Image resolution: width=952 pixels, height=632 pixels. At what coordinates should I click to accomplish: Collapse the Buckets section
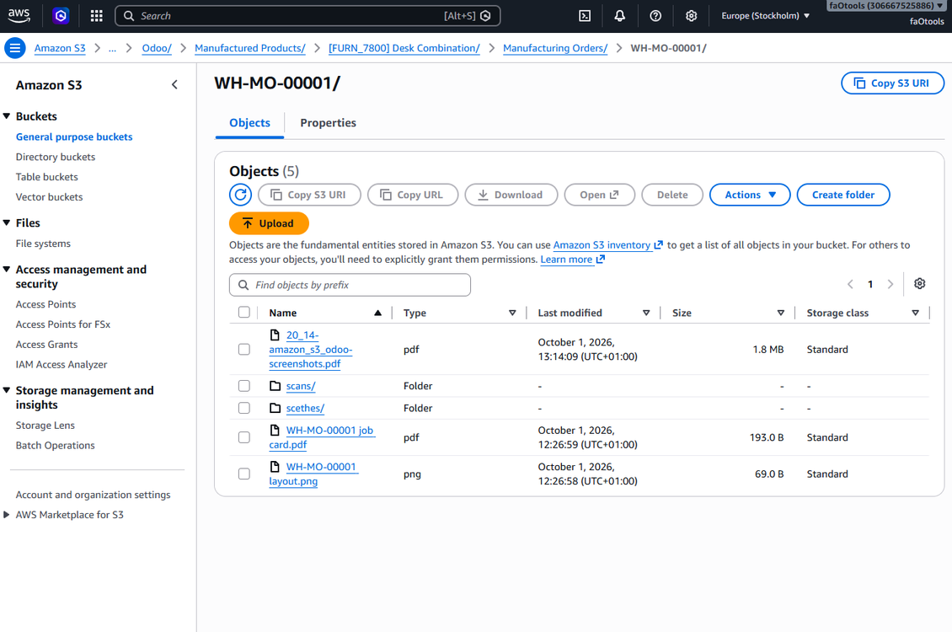(x=7, y=116)
